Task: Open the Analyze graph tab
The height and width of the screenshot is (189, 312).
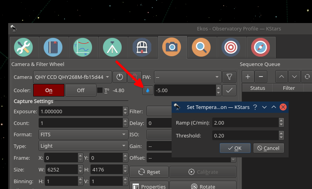Action: pos(83,47)
